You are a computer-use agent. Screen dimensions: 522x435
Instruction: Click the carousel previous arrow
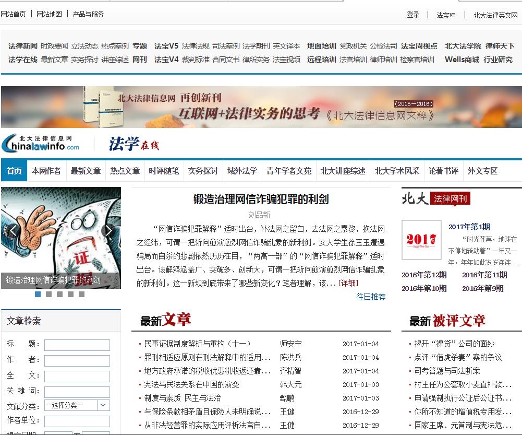click(x=14, y=230)
